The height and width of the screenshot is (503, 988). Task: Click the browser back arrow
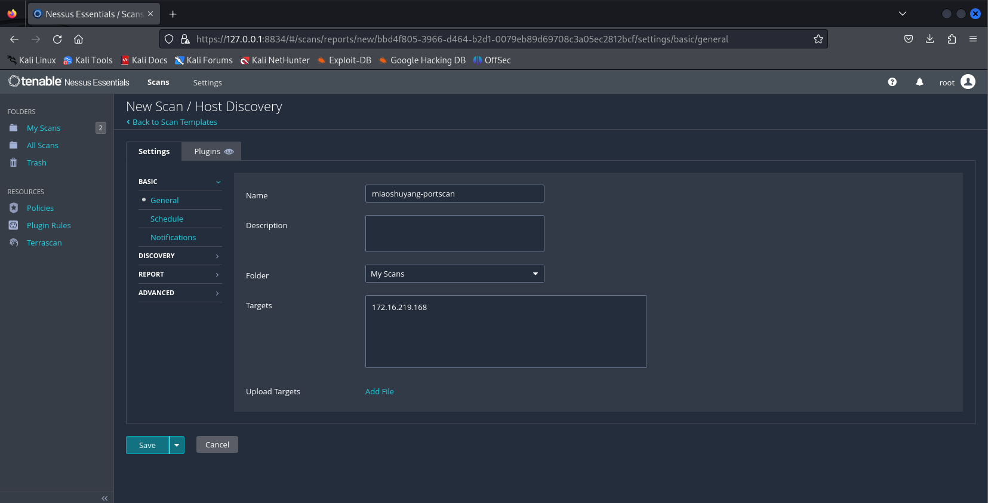coord(14,39)
